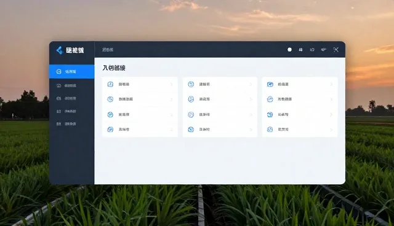Click the icon in the right card's second row
The height and width of the screenshot is (226, 394).
(270, 99)
